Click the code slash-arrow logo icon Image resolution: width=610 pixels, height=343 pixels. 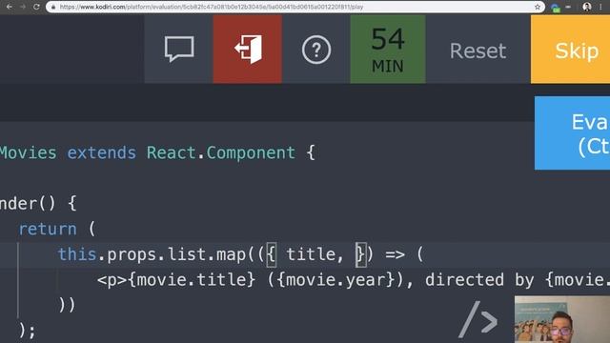[x=478, y=319]
